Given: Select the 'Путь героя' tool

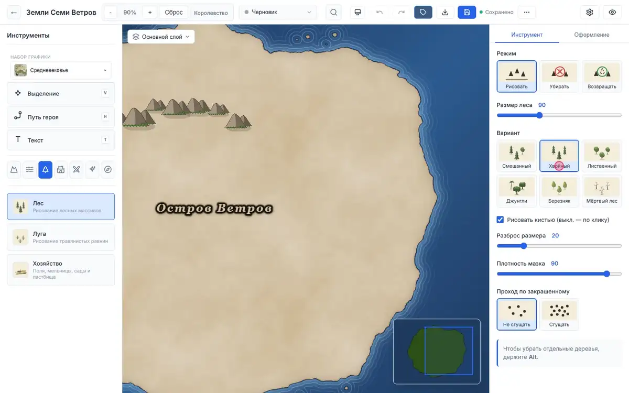Looking at the screenshot, I should tap(61, 117).
